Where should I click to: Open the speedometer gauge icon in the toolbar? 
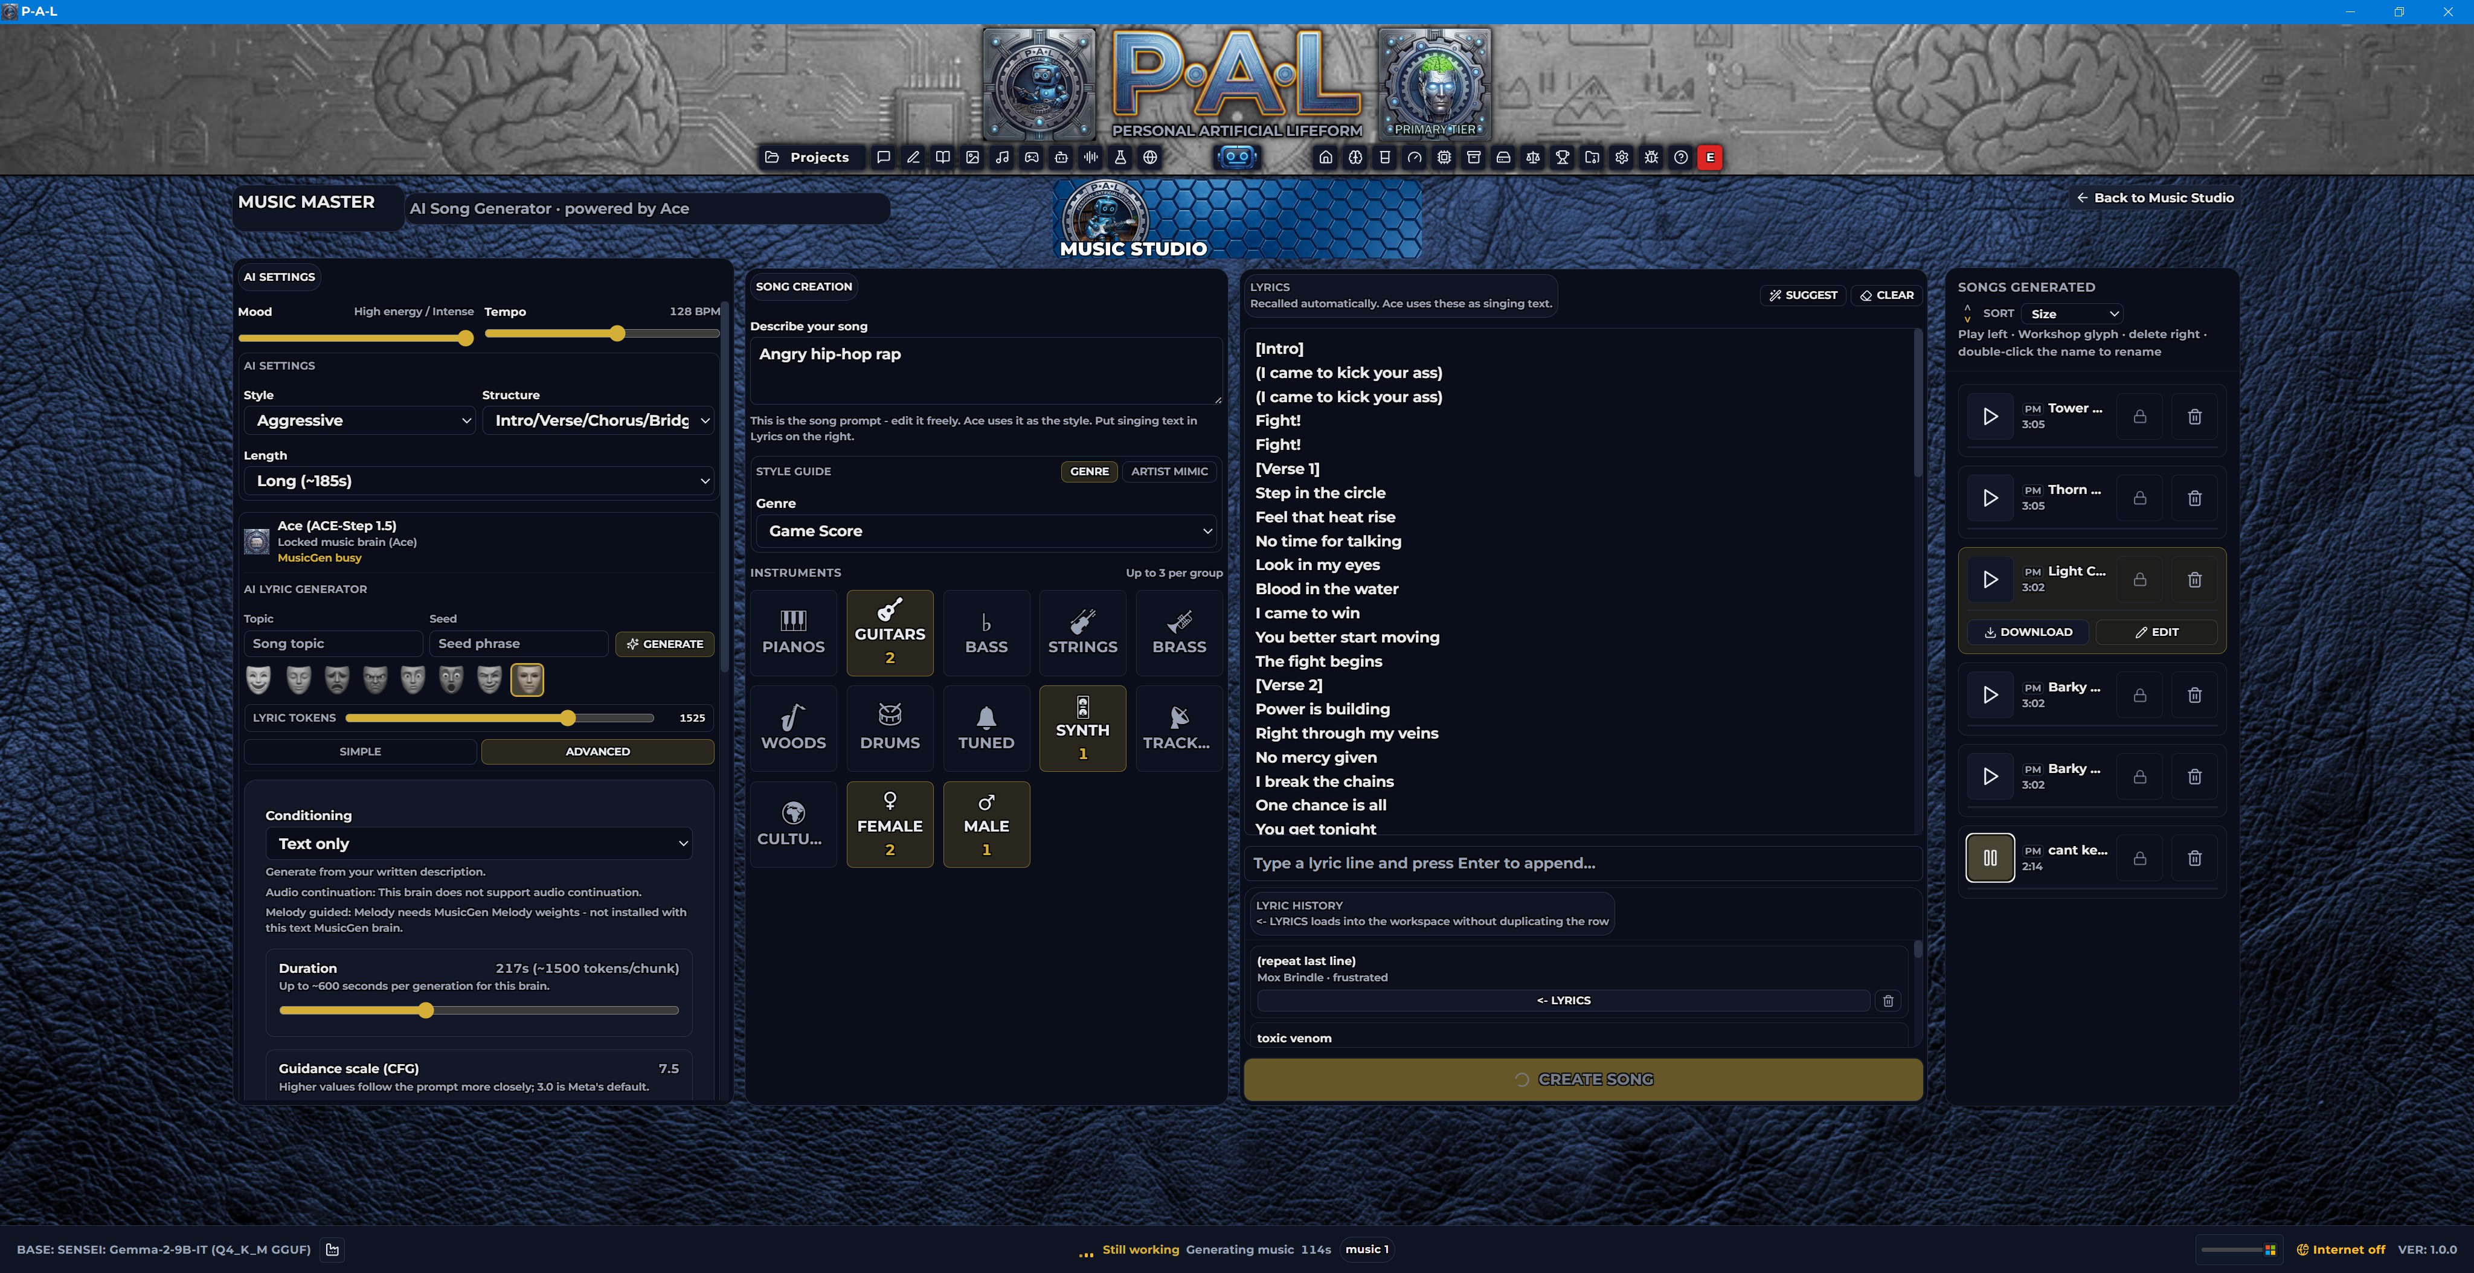tap(1415, 158)
